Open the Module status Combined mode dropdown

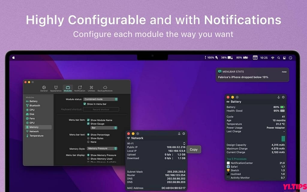pos(100,99)
